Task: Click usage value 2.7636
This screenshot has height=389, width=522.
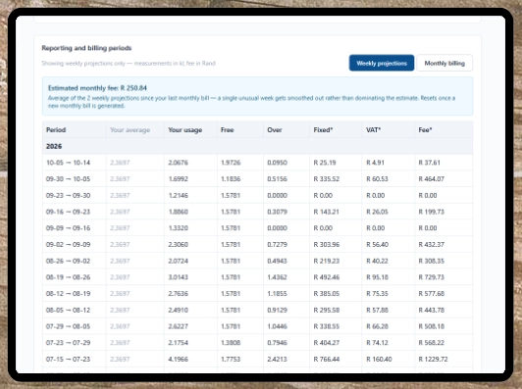Action: pyautogui.click(x=179, y=294)
